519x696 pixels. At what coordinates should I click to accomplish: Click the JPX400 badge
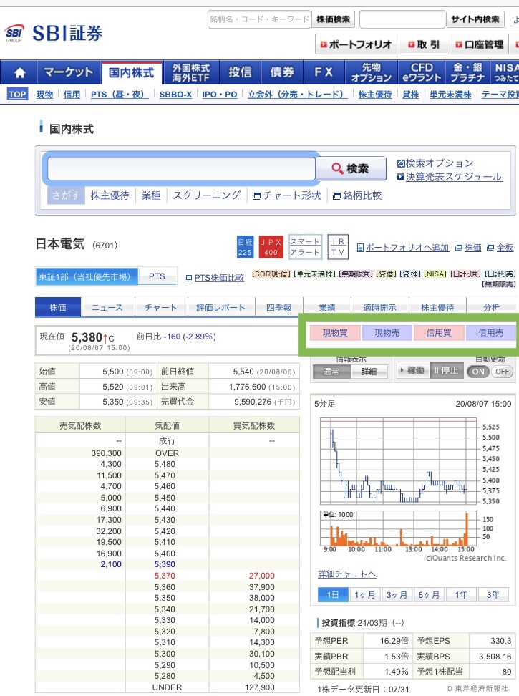click(x=271, y=247)
